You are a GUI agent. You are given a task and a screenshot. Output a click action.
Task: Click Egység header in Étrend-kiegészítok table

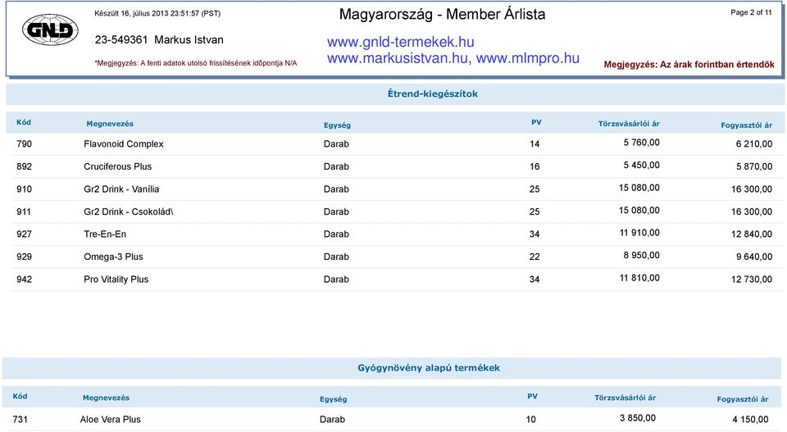coord(337,125)
